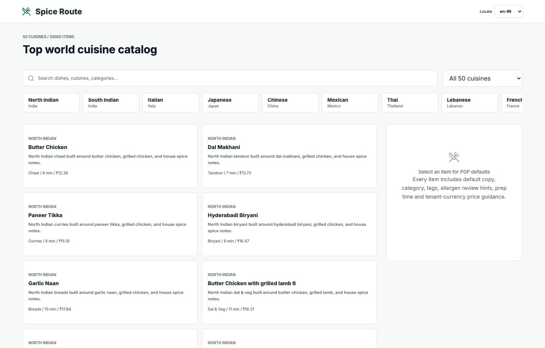This screenshot has width=545, height=348.
Task: Open the Garlic Naan item
Action: 110,292
